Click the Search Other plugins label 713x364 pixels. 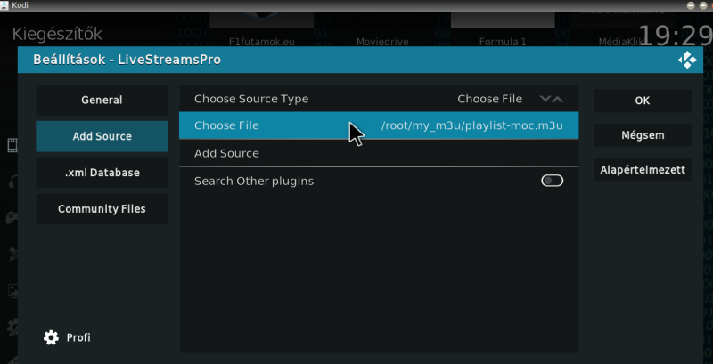(x=254, y=181)
